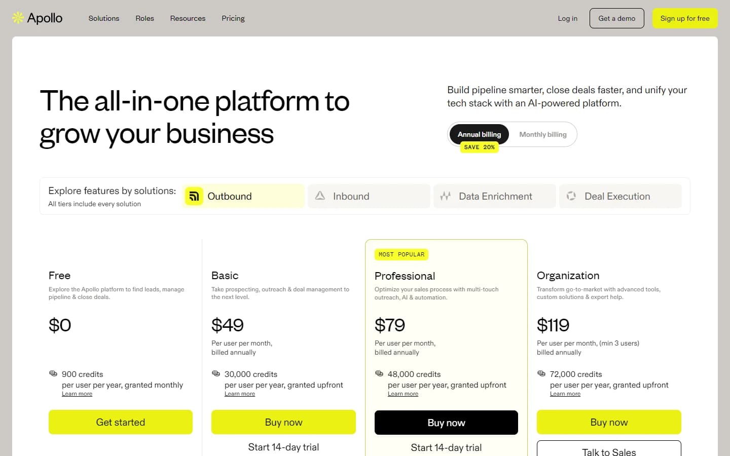
Task: Click the Inbound triangle icon
Action: click(x=320, y=196)
